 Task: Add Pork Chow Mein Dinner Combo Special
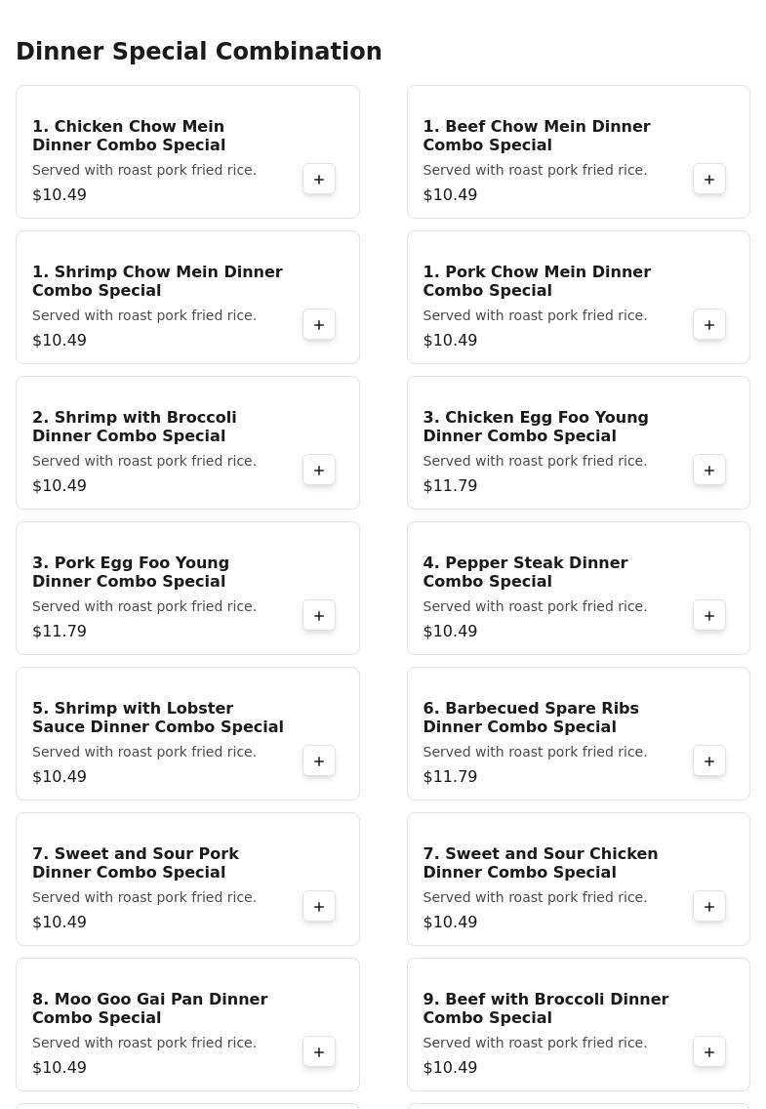click(709, 325)
